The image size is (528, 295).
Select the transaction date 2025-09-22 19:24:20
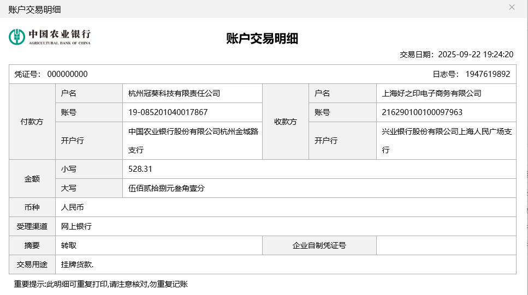[476, 55]
